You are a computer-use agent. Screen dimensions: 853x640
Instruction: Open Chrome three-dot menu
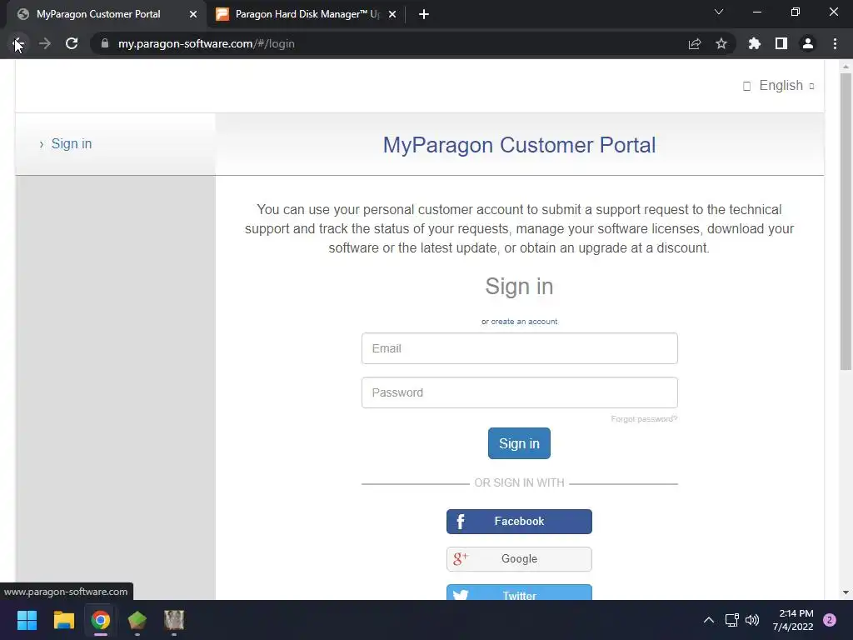[x=835, y=43]
